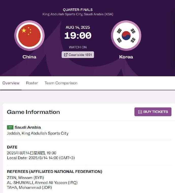Click the Korea flag emblem
This screenshot has width=175, height=193.
pos(126,36)
